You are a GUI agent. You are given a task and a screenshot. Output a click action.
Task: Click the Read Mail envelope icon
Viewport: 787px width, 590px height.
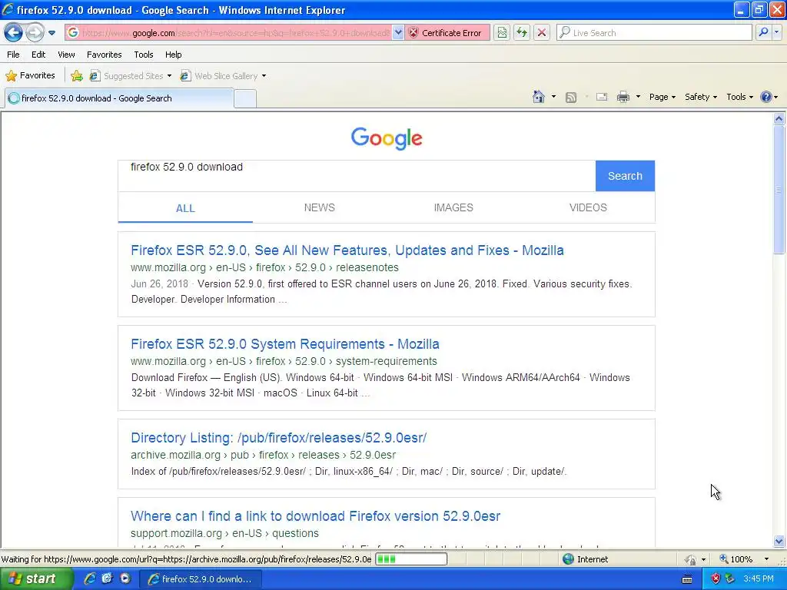[x=602, y=97]
